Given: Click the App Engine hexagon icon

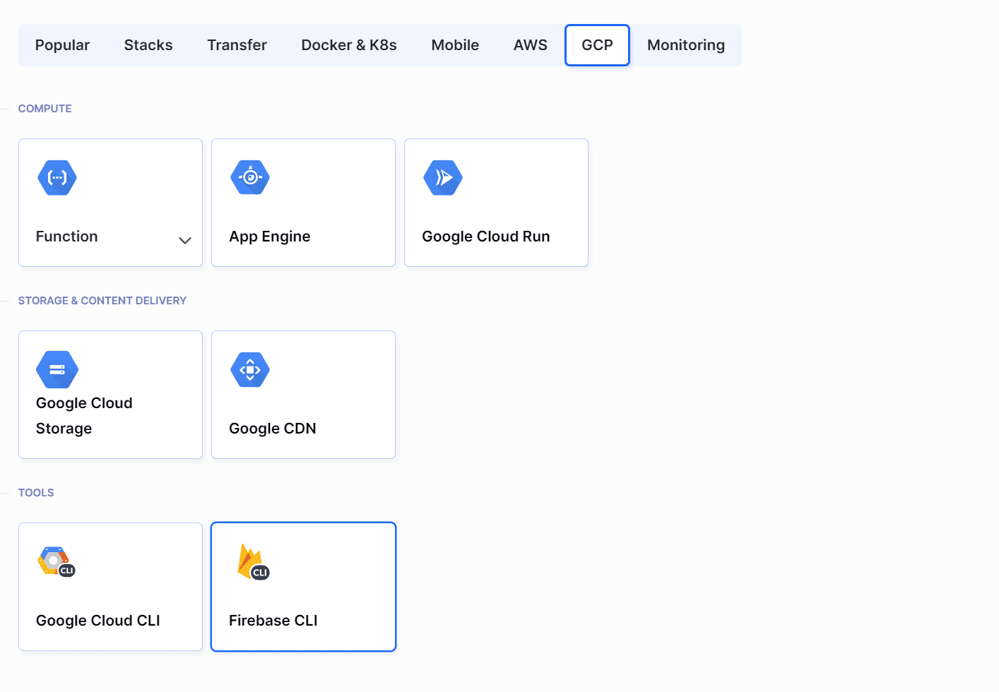Looking at the screenshot, I should tap(249, 177).
